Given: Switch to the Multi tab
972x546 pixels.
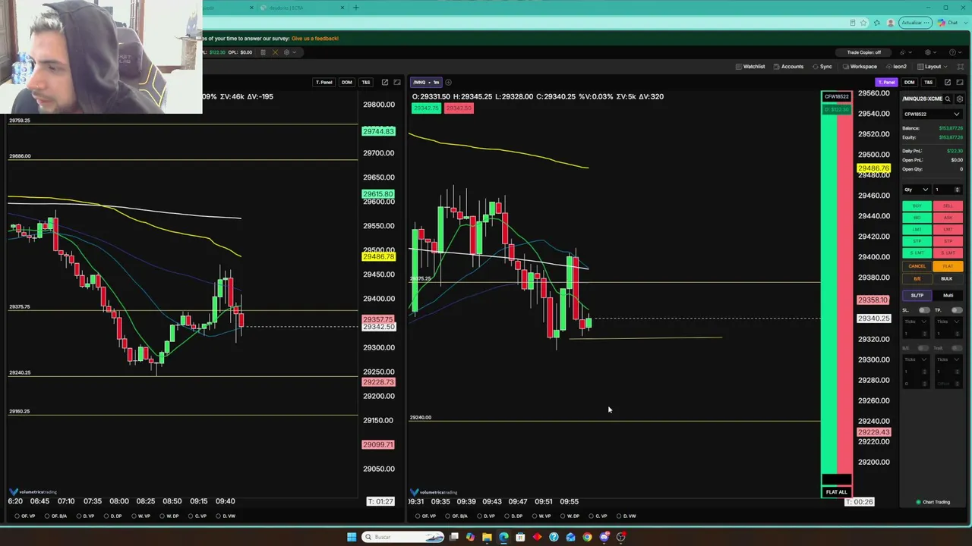Looking at the screenshot, I should pos(948,295).
